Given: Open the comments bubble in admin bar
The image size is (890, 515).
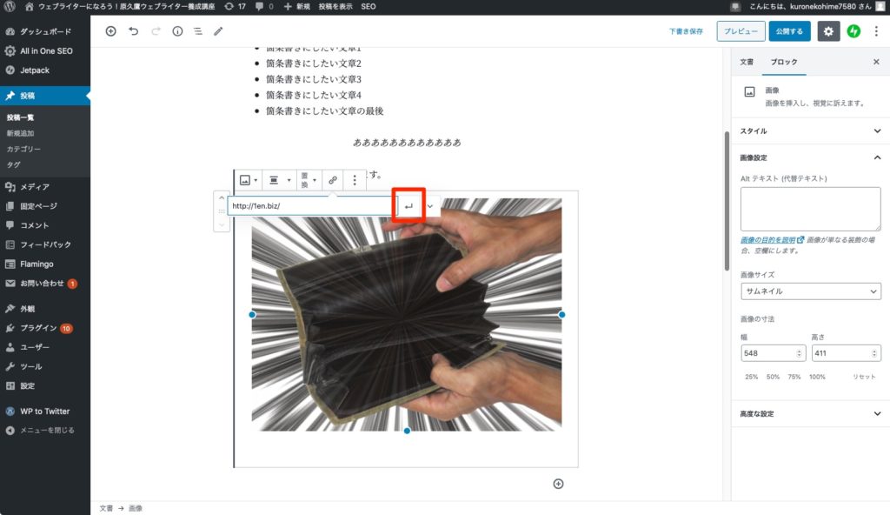Looking at the screenshot, I should coord(264,6).
